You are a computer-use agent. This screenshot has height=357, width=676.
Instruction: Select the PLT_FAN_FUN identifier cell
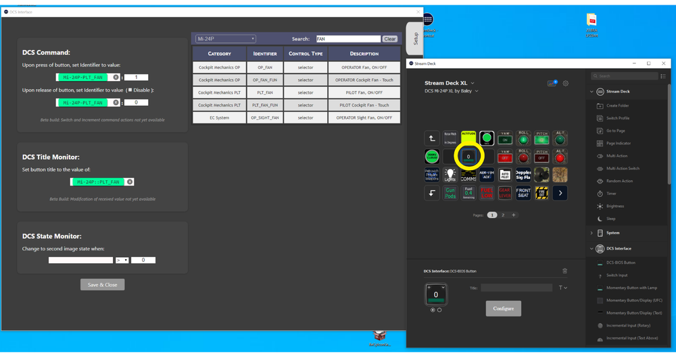[265, 105]
